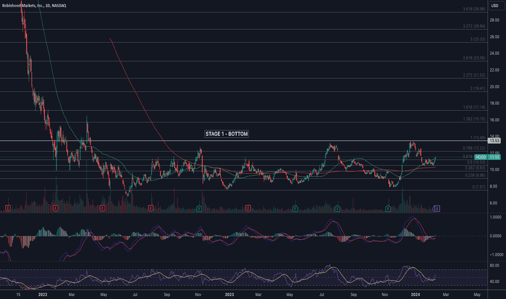Click the 20.00 price axis value
This screenshot has width=506, height=299.
[495, 86]
